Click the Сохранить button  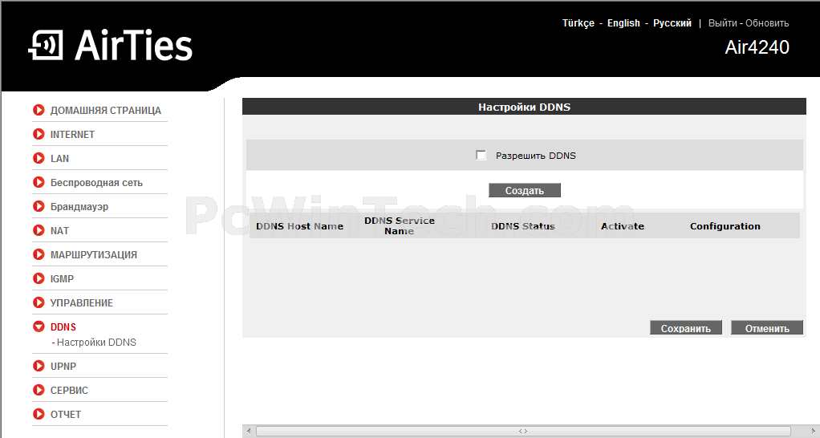(x=685, y=328)
